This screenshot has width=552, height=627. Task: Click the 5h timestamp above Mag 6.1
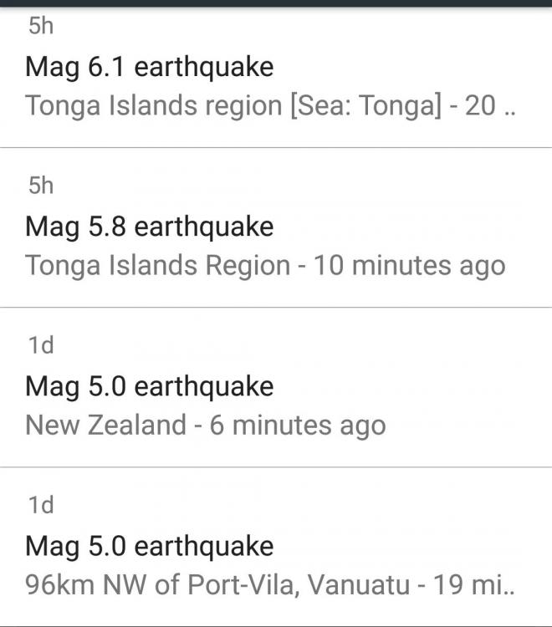click(40, 27)
